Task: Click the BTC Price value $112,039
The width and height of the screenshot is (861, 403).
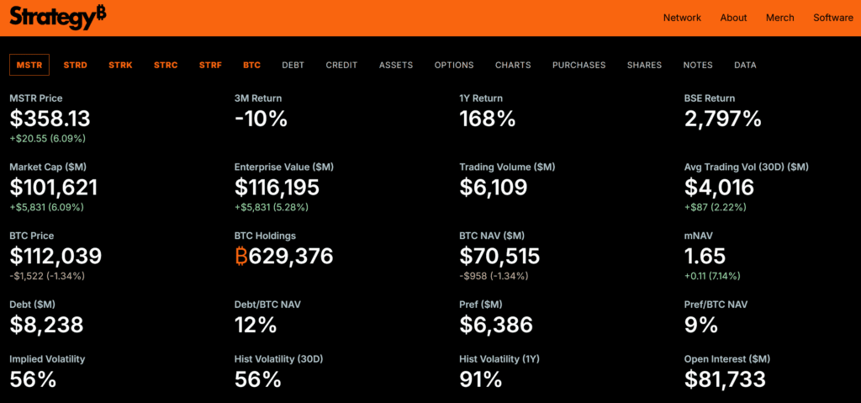Action: click(56, 257)
